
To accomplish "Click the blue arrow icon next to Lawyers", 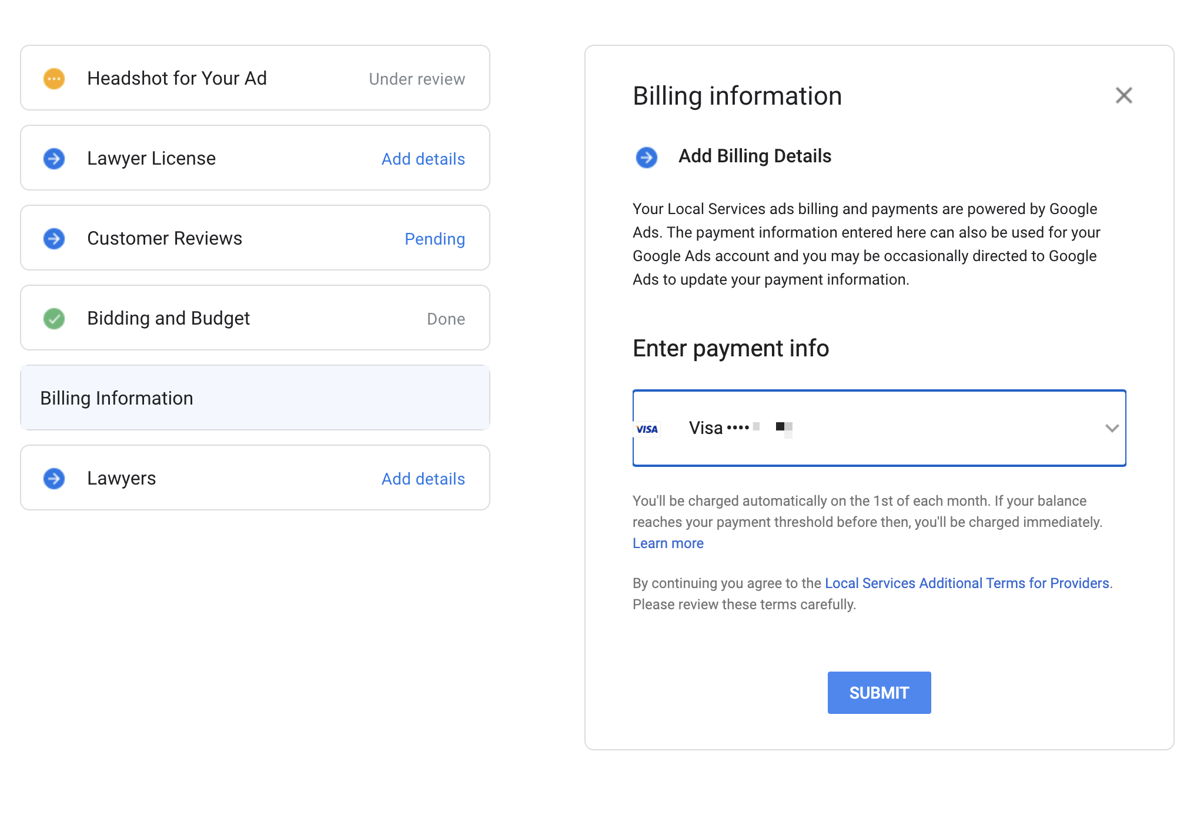I will coord(54,479).
